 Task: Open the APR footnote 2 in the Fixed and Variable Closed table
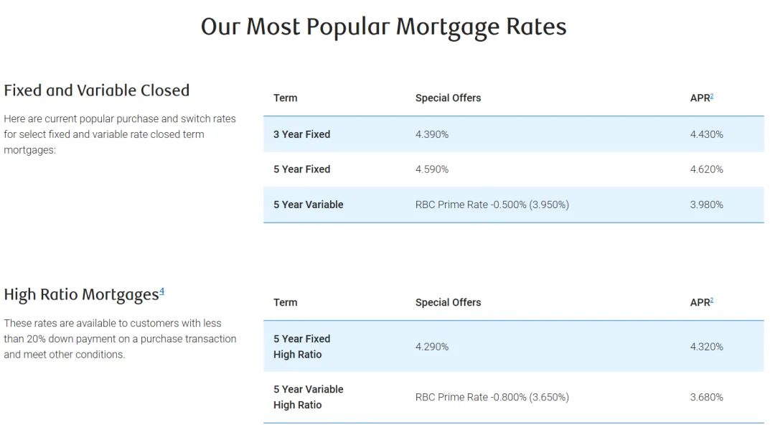(712, 96)
